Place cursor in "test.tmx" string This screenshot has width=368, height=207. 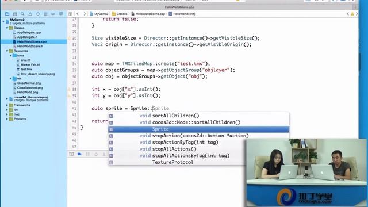[191, 64]
